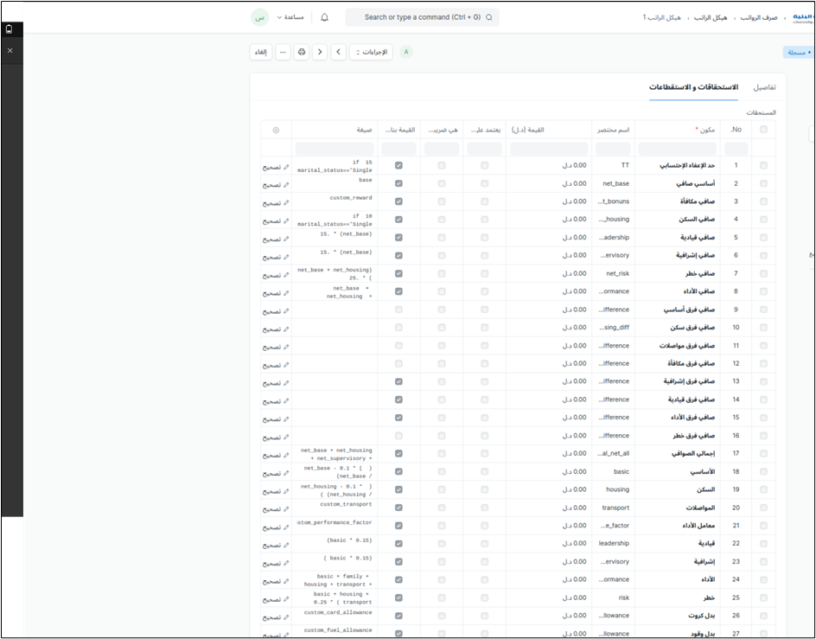The width and height of the screenshot is (816, 639).
Task: Open the الإجراءات actions dropdown
Action: (x=371, y=52)
